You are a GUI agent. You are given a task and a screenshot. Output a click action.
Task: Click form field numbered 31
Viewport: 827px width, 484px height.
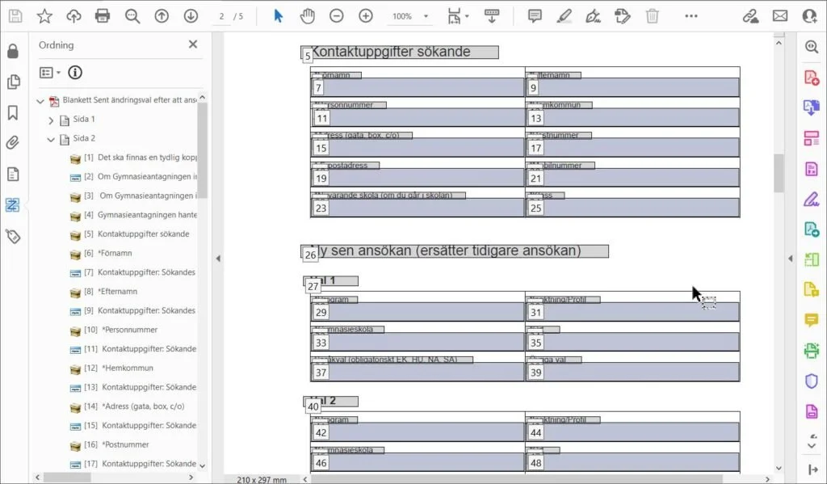632,312
